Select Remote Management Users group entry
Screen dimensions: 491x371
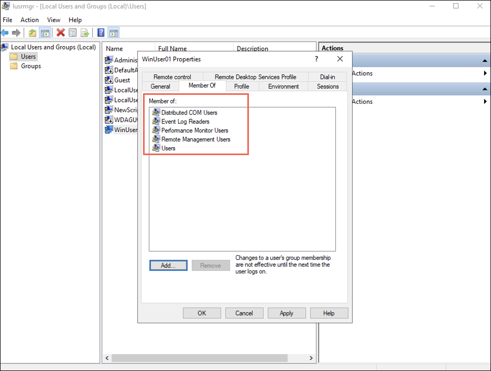[x=195, y=139]
